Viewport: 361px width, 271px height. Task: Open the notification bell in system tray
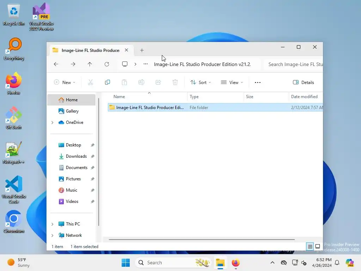click(x=337, y=263)
